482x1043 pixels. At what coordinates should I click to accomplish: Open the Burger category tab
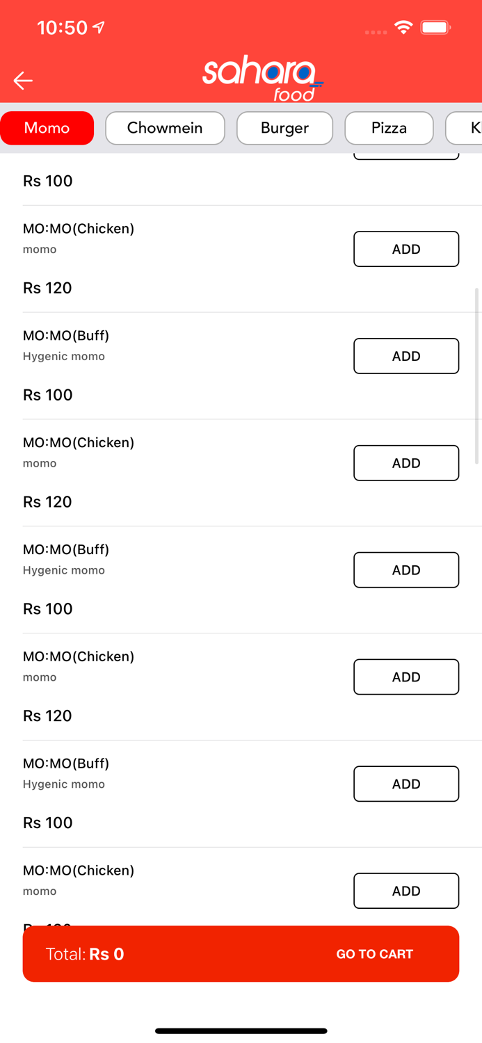click(284, 128)
